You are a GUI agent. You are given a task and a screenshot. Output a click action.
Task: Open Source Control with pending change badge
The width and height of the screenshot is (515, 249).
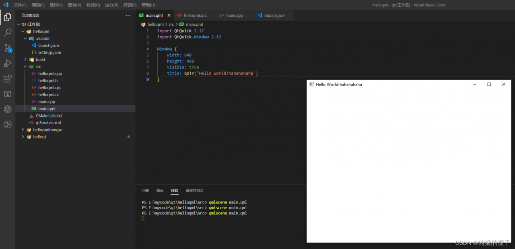pos(7,48)
